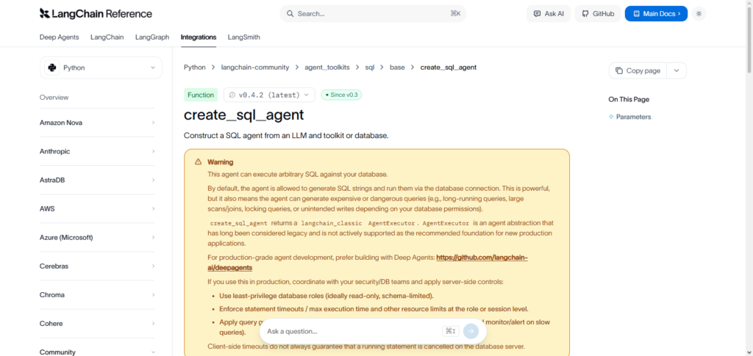The height and width of the screenshot is (356, 753).
Task: Expand the Azure (Microsoft) sidebar item
Action: (98, 238)
